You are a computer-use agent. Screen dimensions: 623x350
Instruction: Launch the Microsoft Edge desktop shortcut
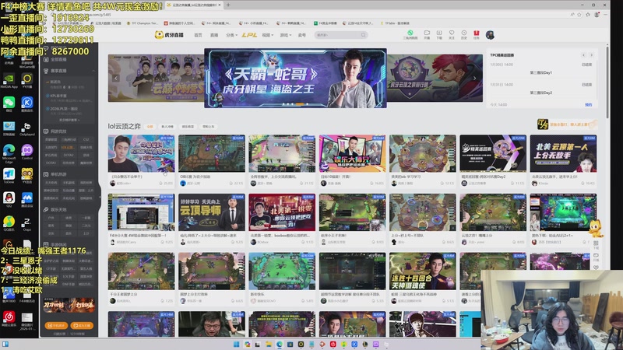point(9,152)
